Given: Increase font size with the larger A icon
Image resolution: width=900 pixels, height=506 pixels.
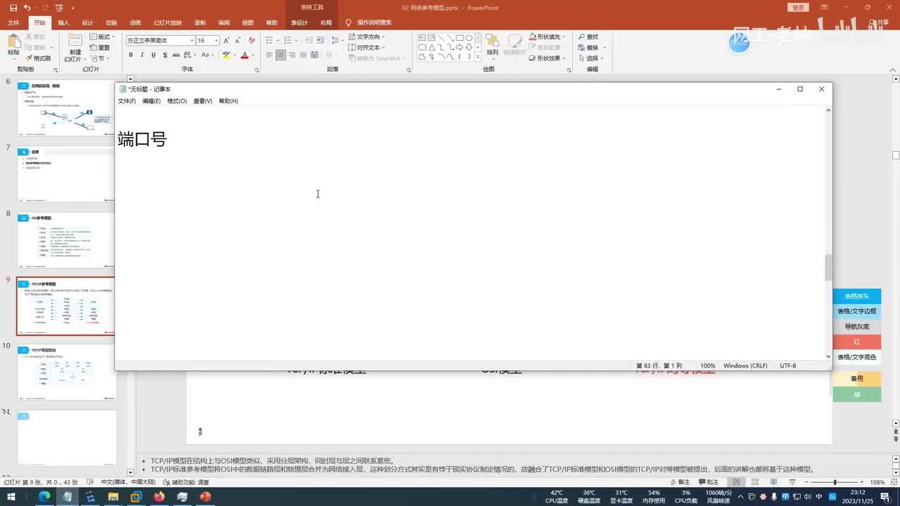Looking at the screenshot, I should point(226,41).
